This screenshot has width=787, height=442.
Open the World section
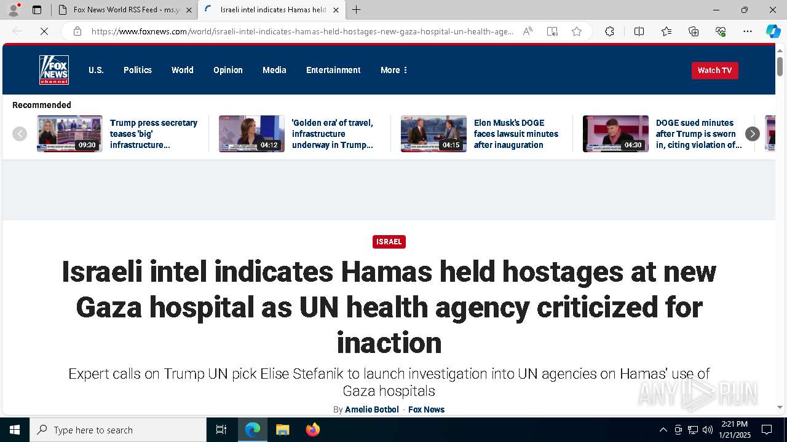coord(183,70)
